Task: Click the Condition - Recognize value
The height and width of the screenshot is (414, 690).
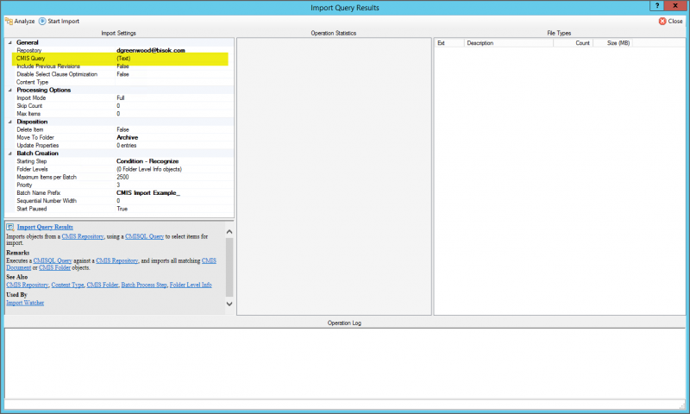Action: (x=147, y=161)
